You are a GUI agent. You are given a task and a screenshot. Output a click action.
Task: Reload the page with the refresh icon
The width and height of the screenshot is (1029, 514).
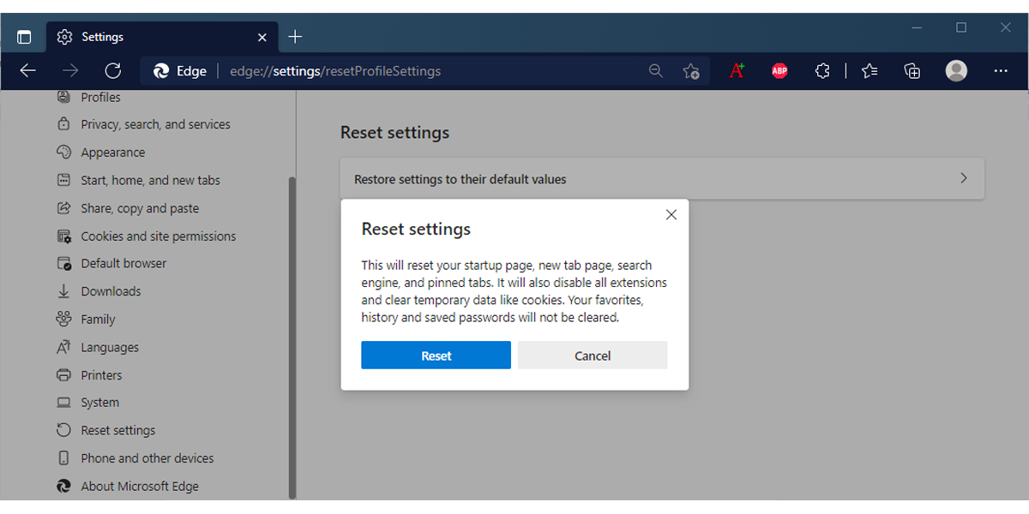click(x=112, y=71)
